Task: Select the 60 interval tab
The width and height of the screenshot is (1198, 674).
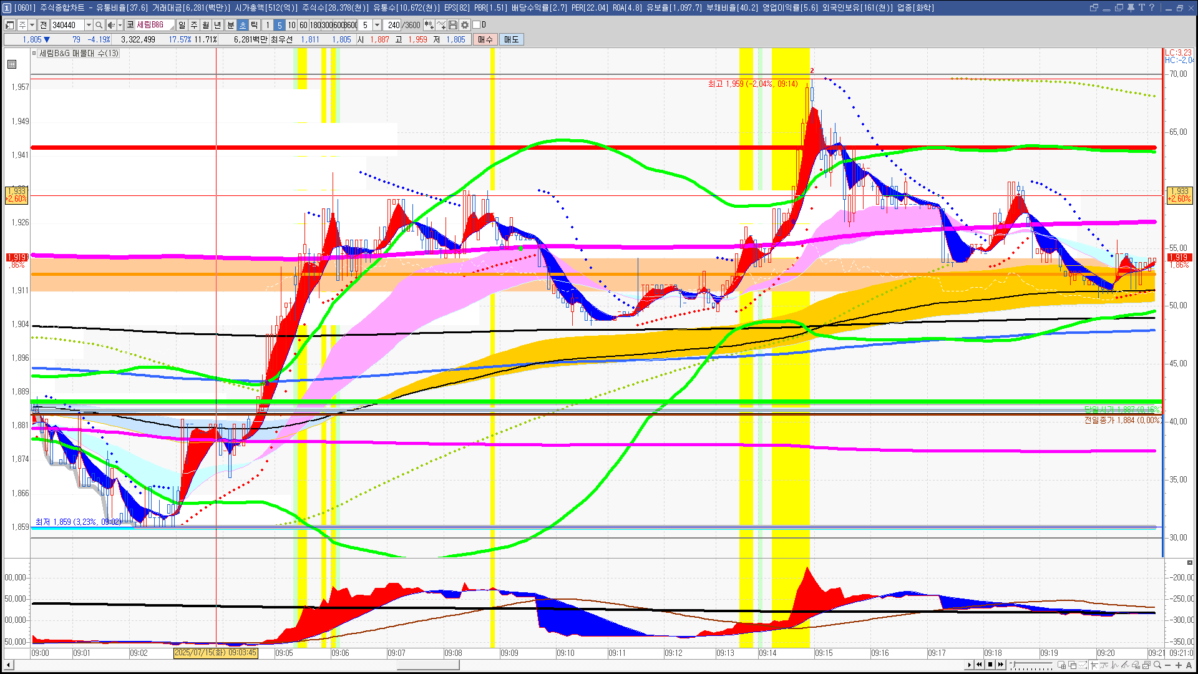Action: [303, 25]
